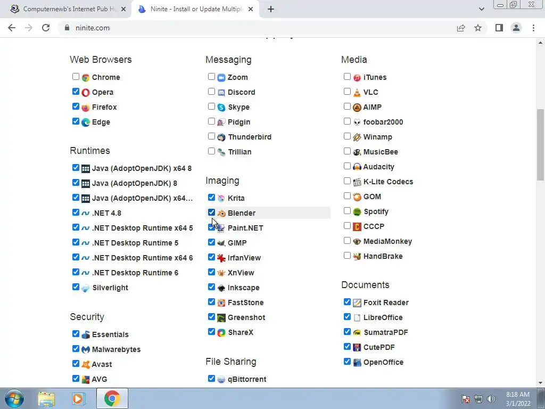Click the OpenOffice label
The image size is (545, 409).
(383, 362)
